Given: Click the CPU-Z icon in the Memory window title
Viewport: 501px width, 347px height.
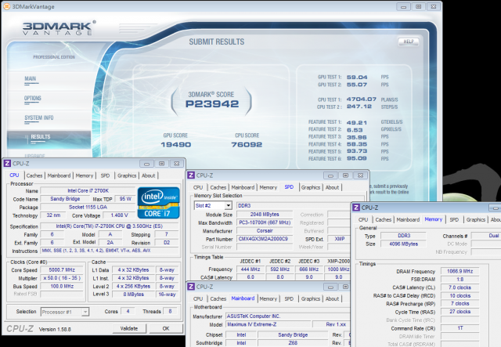Looking at the screenshot, I should (x=356, y=208).
